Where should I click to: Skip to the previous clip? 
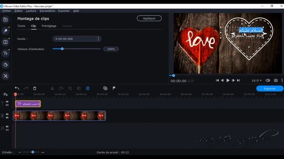point(217,80)
